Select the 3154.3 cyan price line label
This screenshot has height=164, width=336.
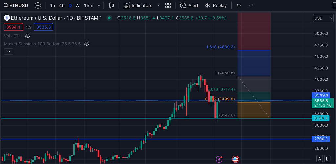tap(321, 118)
